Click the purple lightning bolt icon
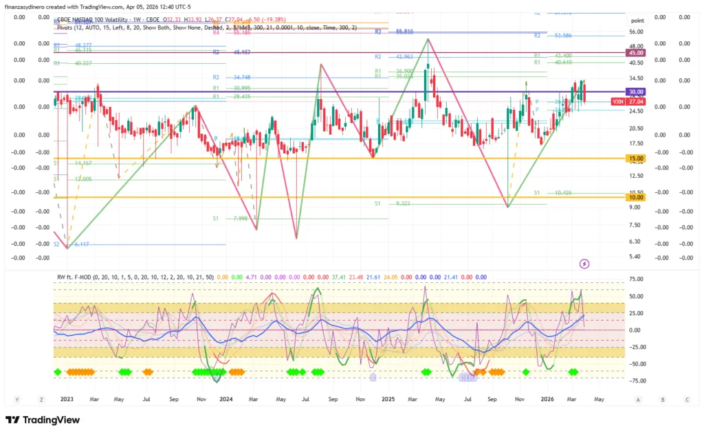Screen dimensions: 704x434 click(x=584, y=263)
